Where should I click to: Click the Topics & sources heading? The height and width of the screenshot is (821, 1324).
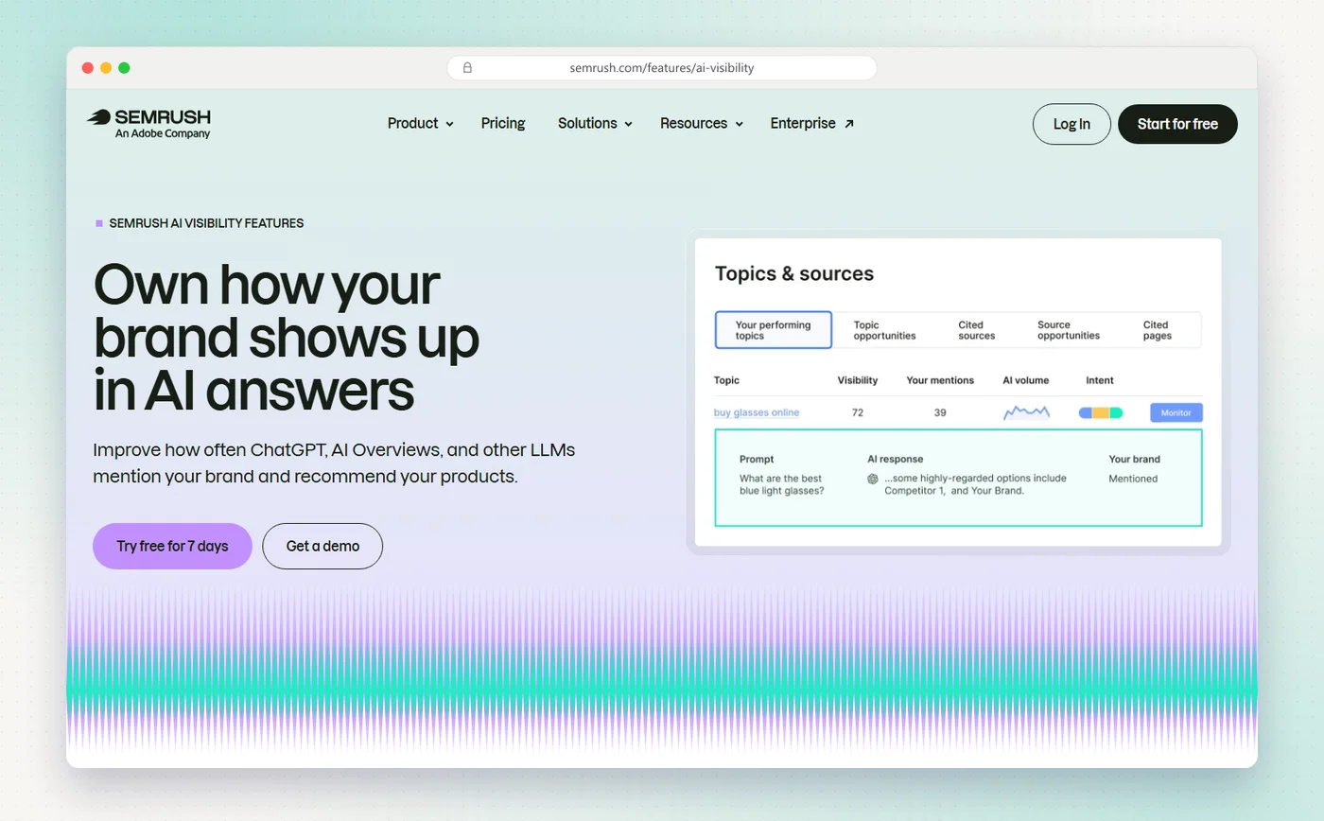794,274
